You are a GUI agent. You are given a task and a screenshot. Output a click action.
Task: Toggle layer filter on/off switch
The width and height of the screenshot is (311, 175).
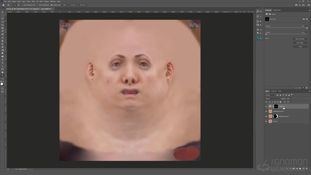coord(292,95)
